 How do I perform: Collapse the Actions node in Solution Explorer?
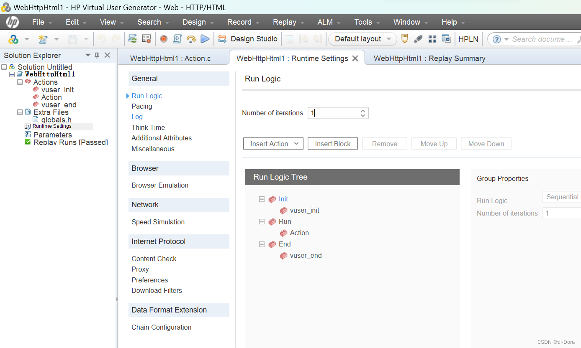tap(20, 82)
